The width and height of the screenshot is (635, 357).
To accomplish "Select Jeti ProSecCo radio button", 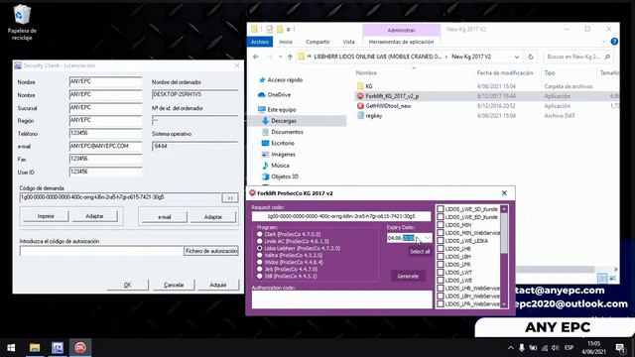I will [260, 269].
